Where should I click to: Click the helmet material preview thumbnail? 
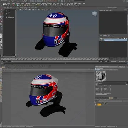tap(101, 76)
